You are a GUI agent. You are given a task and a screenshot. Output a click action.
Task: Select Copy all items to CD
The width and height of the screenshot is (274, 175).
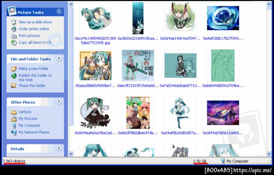[x=35, y=42]
